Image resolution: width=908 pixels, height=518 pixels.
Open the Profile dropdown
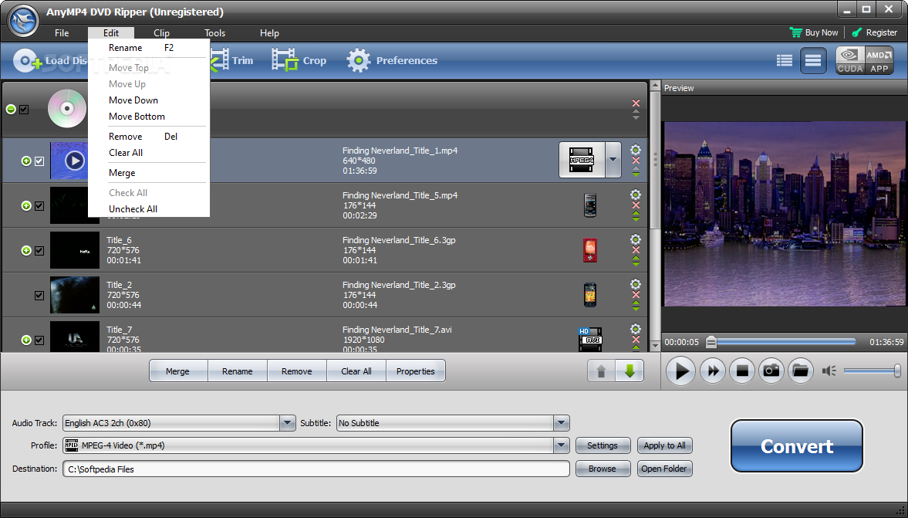click(x=561, y=445)
